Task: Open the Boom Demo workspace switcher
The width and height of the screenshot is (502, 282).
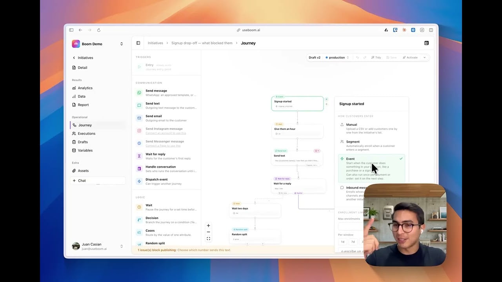Action: 98,44
